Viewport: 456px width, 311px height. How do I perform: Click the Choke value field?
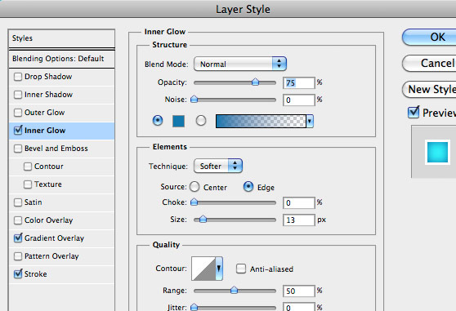[299, 203]
